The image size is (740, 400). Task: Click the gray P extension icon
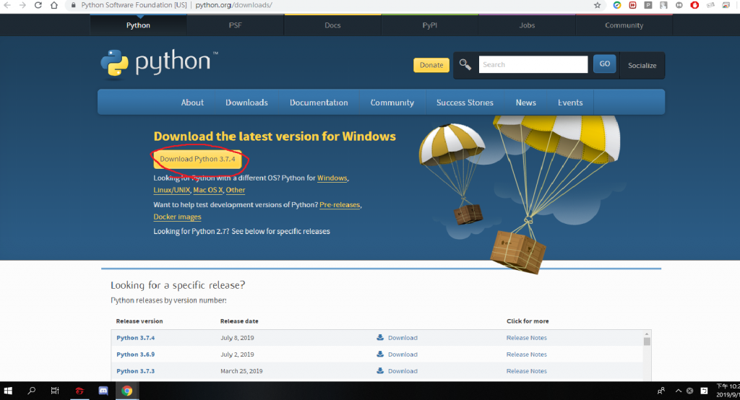tap(648, 5)
